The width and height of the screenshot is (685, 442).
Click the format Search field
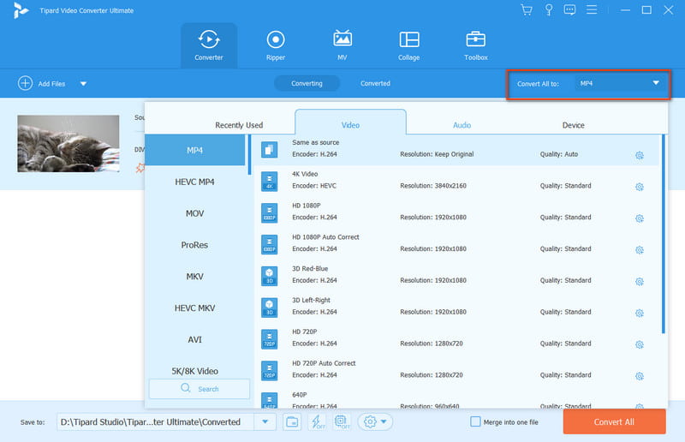(x=200, y=389)
